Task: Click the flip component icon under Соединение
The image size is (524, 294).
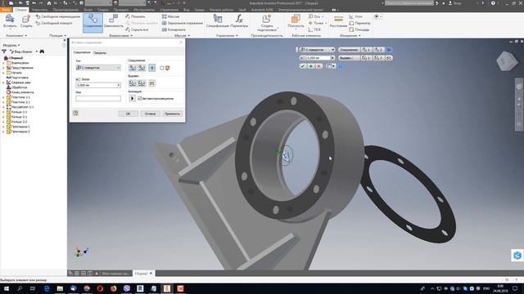Action: tap(152, 68)
